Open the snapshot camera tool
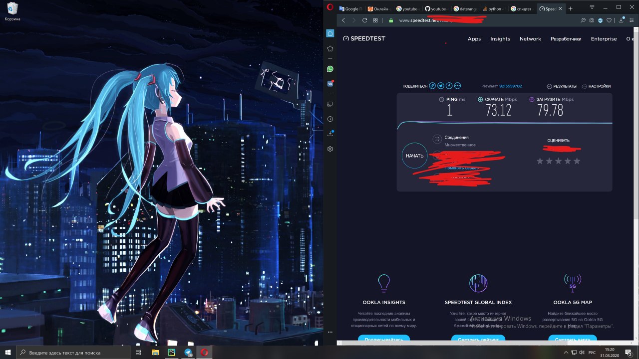Screen dimensions: 639x359 point(592,20)
